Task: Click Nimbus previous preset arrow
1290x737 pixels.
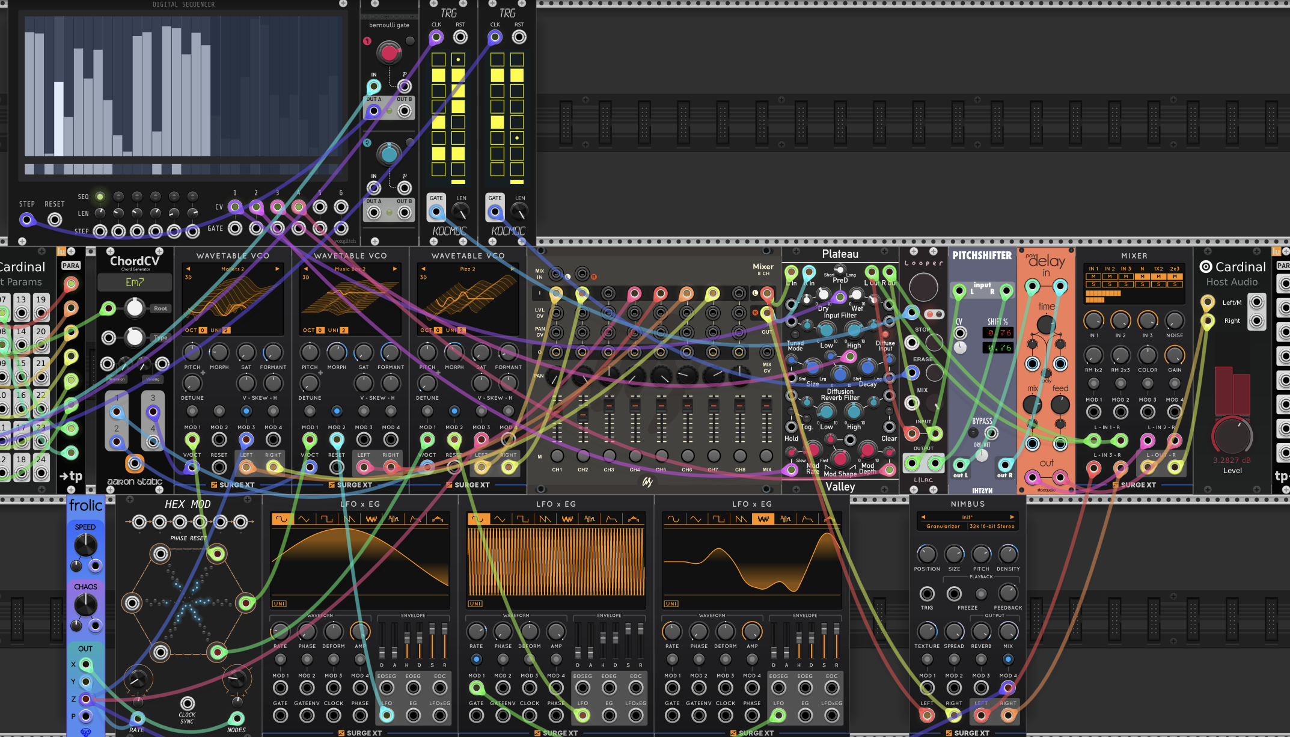Action: (923, 517)
